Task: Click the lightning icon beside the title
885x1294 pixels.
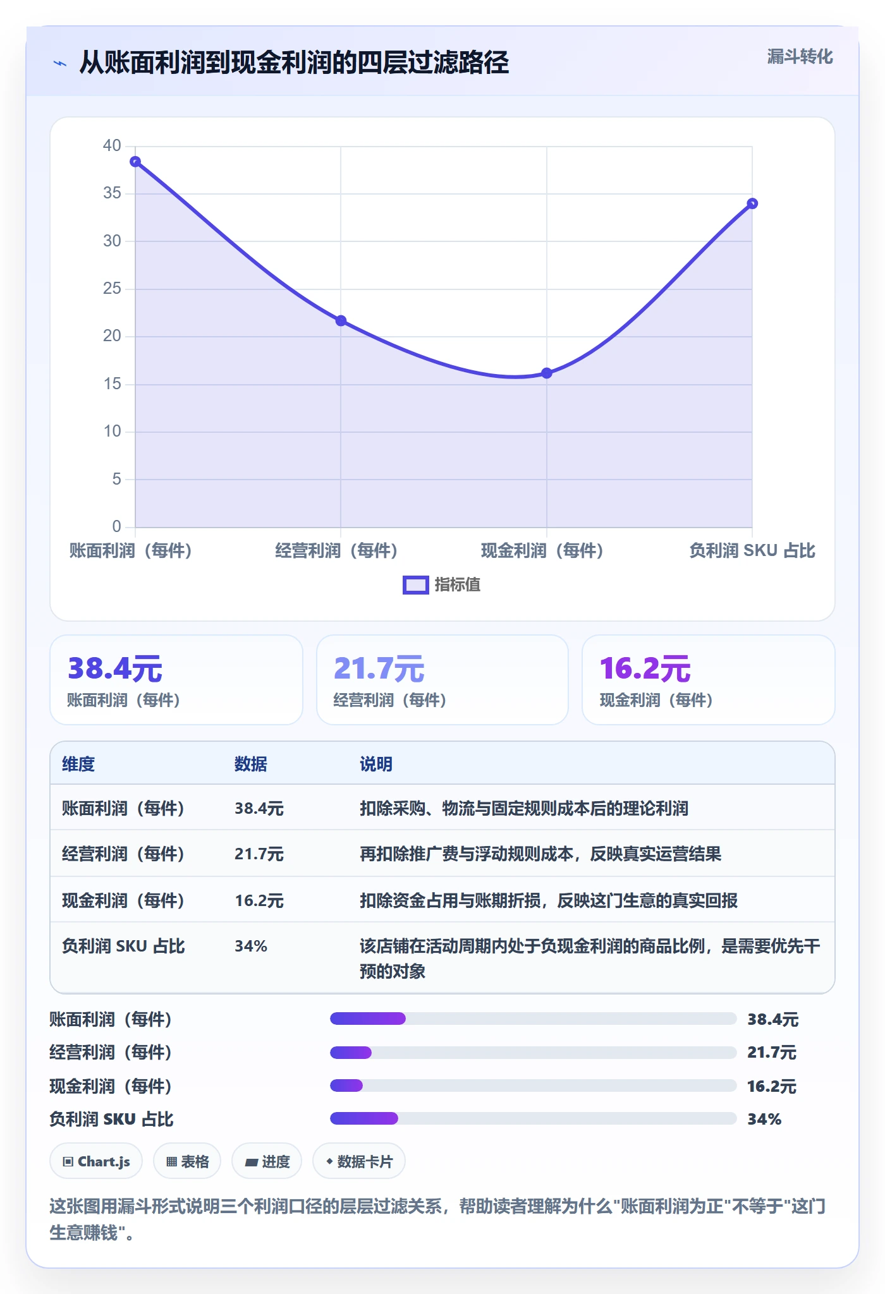Action: (x=60, y=63)
